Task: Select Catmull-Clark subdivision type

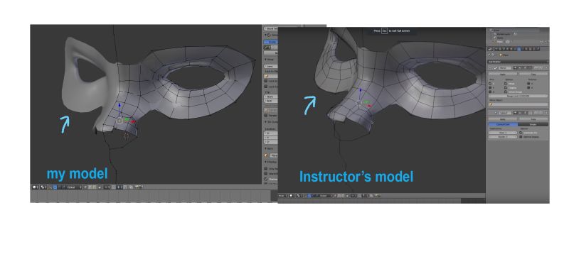Action: tap(503, 124)
